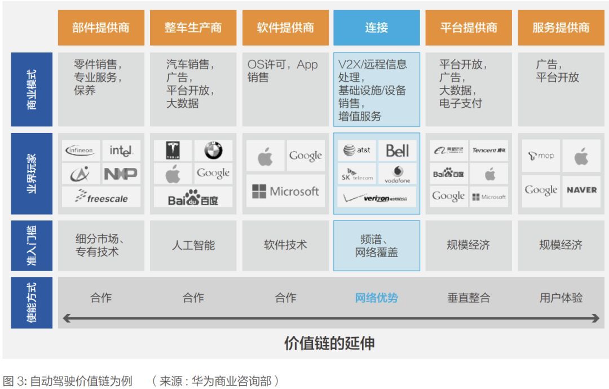Click the 软件提供商 column header

pos(285,28)
